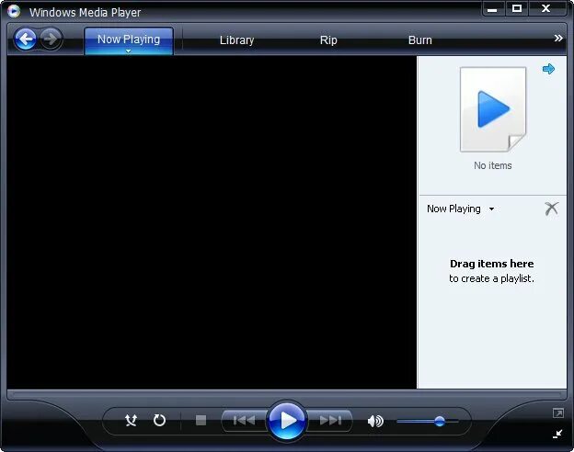
Task: Switch to the Library tab
Action: pos(236,40)
